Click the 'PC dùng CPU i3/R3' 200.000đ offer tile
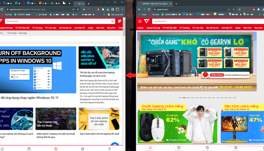Screen dimensions: 264x151 click(210, 52)
